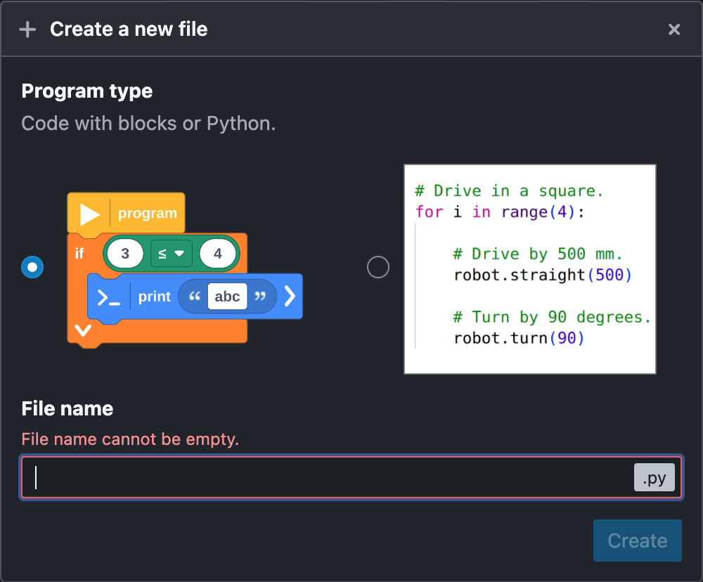Click the plus icon in dialog header

[x=27, y=30]
